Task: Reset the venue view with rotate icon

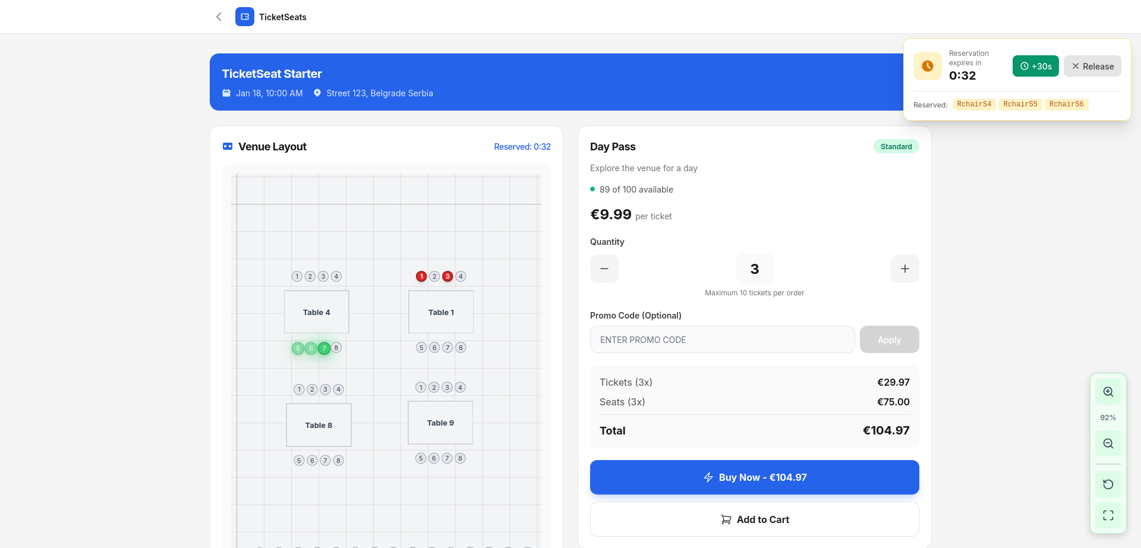Action: click(x=1108, y=484)
